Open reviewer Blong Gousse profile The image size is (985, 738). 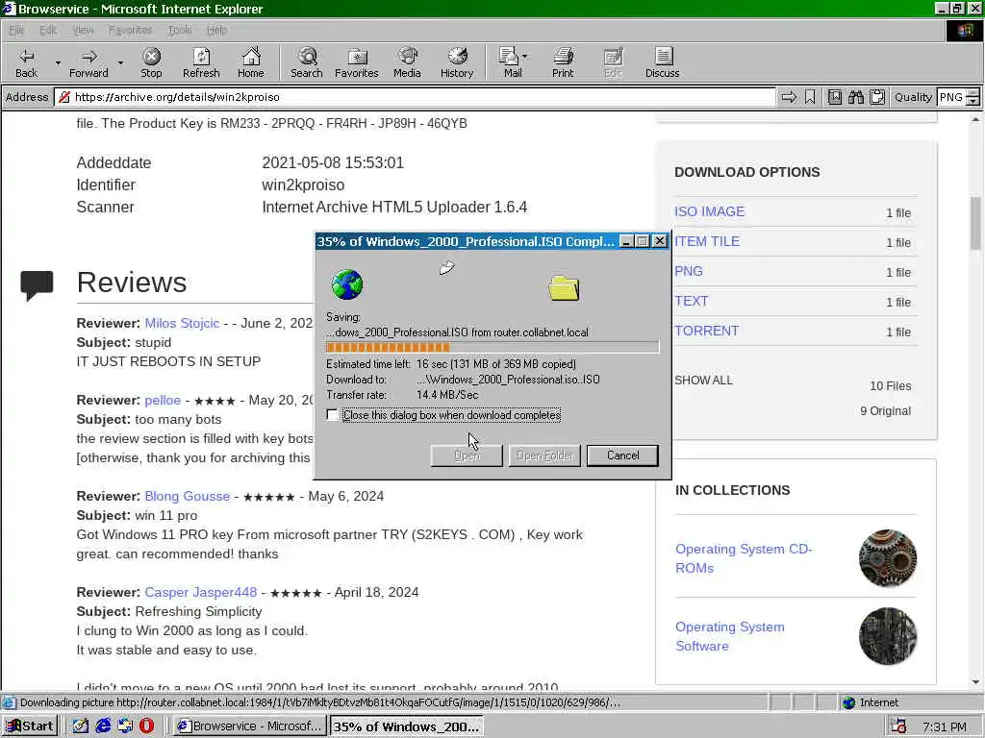click(188, 497)
